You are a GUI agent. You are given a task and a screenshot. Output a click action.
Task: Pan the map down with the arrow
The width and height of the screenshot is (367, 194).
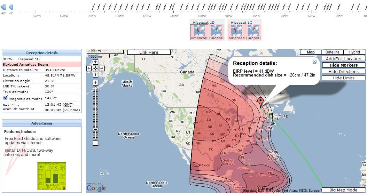95,75
